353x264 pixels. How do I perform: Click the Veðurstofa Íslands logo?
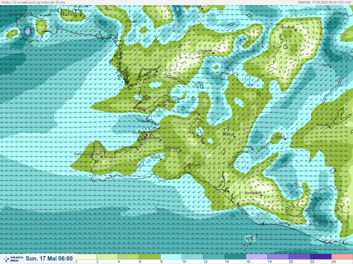(x=13, y=259)
